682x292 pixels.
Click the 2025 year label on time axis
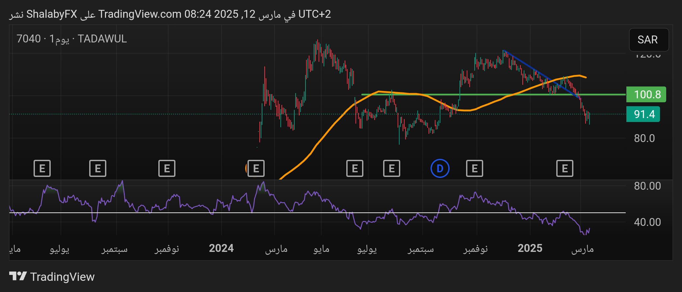click(x=530, y=248)
